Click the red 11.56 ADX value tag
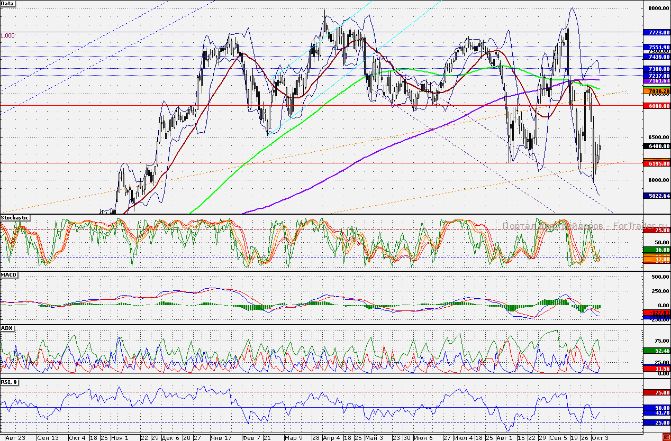The width and height of the screenshot is (671, 441). pyautogui.click(x=656, y=368)
